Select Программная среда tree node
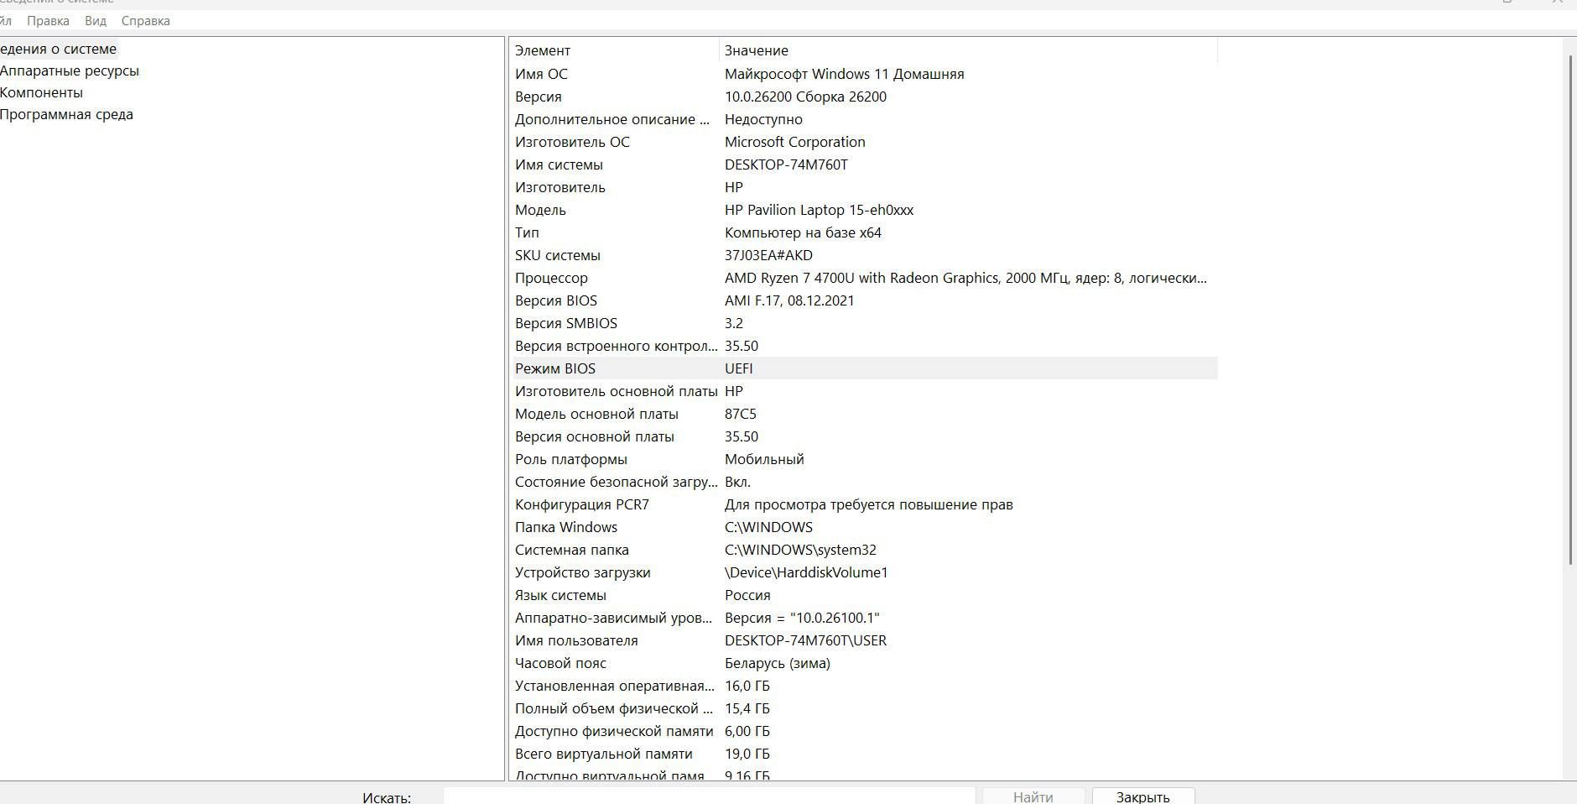 tap(66, 114)
